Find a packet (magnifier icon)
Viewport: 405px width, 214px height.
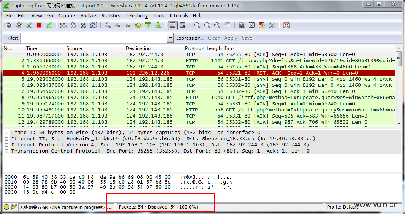click(108, 25)
